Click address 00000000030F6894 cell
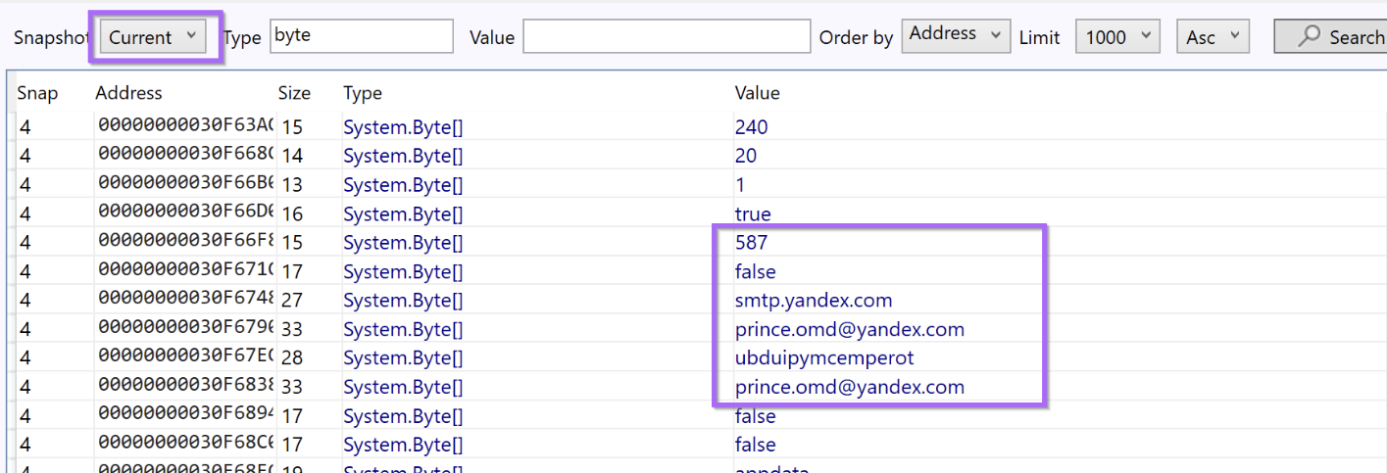1387x473 pixels. 186,415
